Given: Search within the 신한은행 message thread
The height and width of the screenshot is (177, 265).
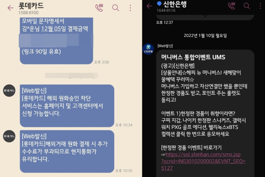Looking at the screenshot, I should click(x=247, y=6).
